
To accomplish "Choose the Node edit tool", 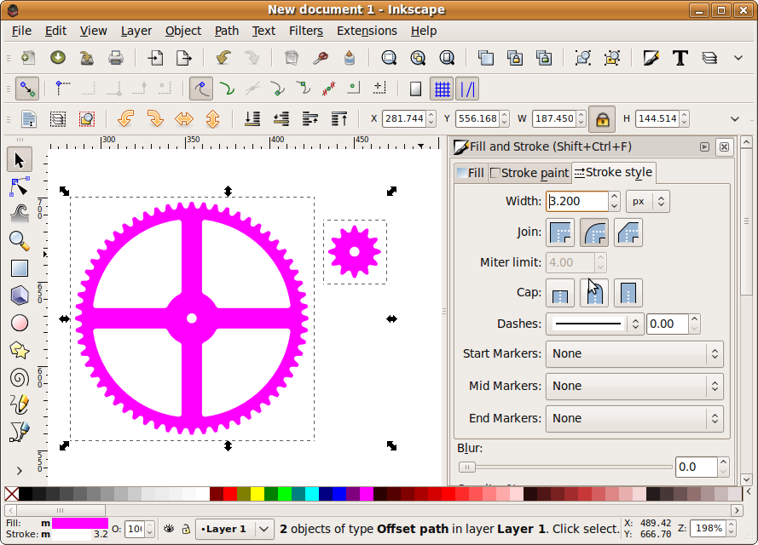I will coord(20,187).
